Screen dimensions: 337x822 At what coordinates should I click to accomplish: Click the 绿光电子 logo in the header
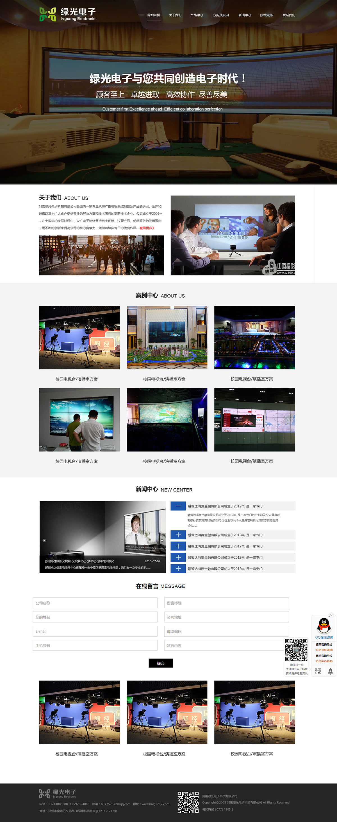pyautogui.click(x=67, y=15)
